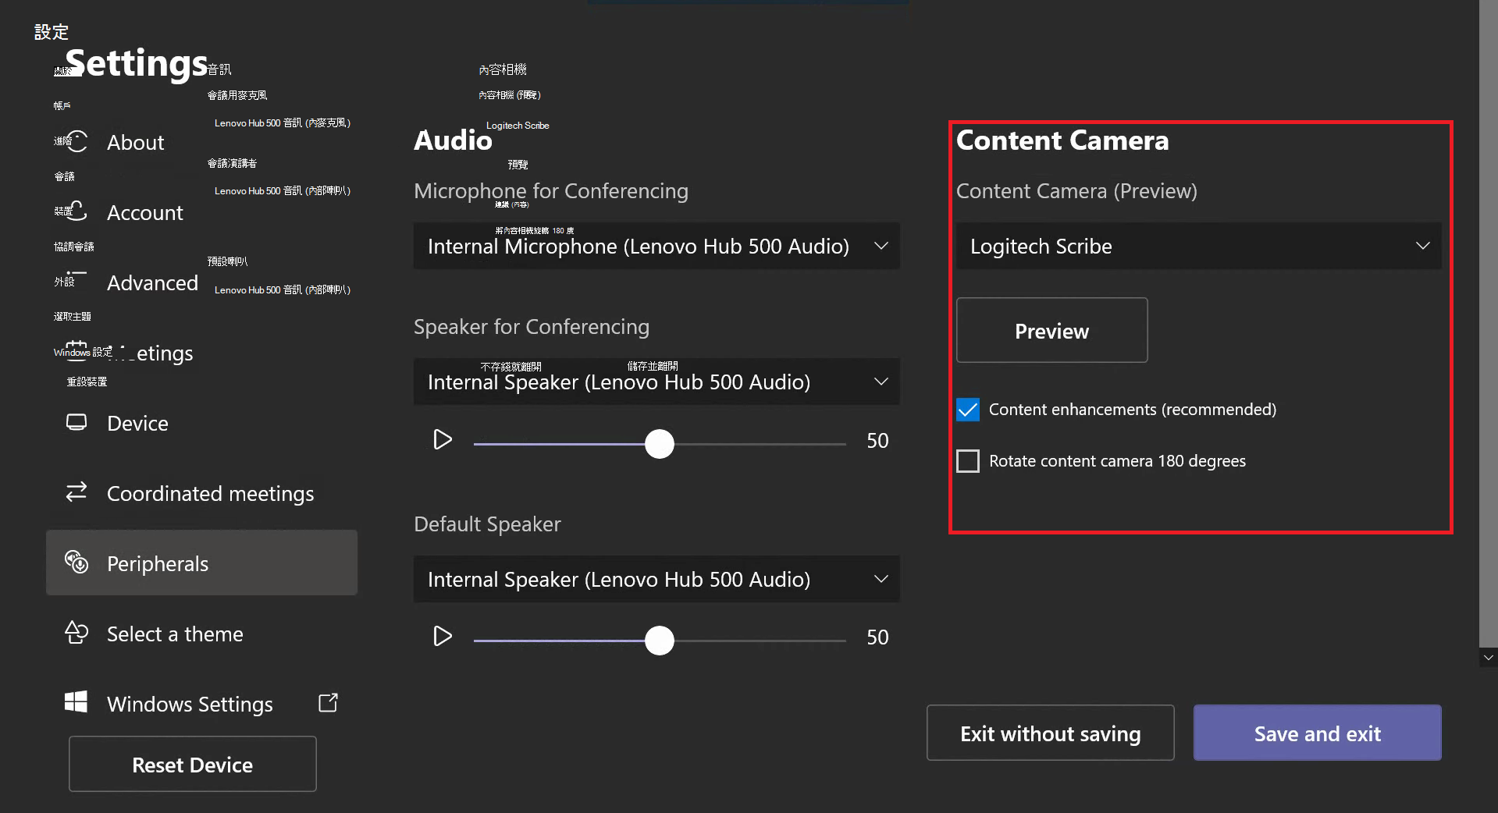
Task: Open Speaker for Conferencing dropdown
Action: (x=656, y=382)
